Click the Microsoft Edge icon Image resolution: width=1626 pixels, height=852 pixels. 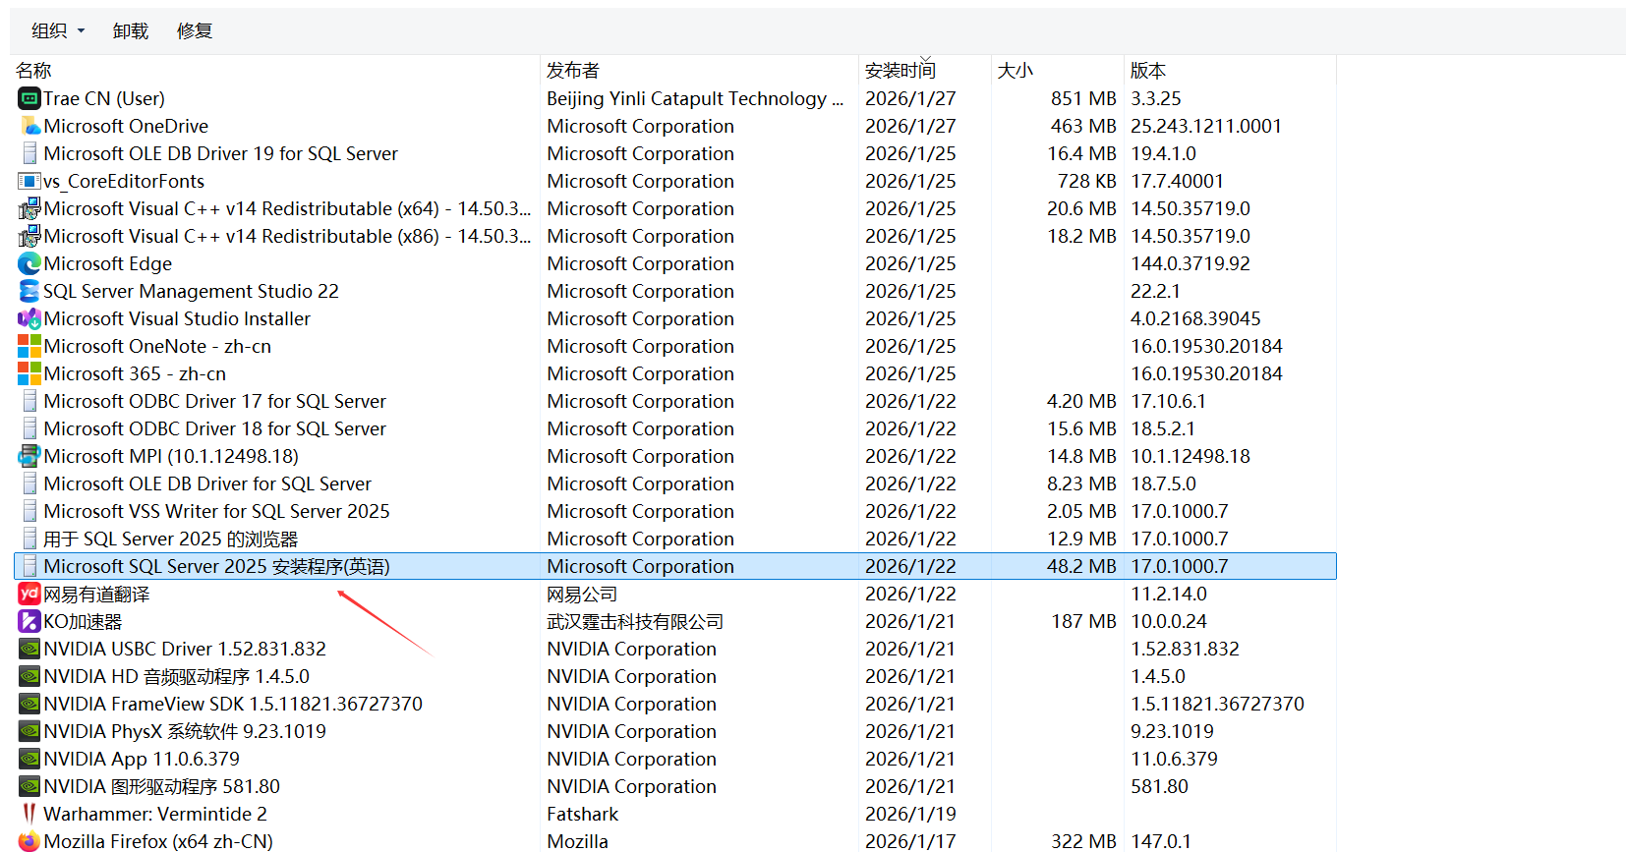pyautogui.click(x=29, y=263)
